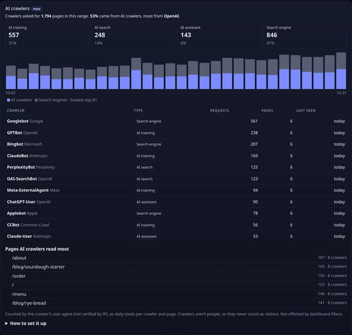
Task: Click the Bingbot crawler name
Action: tap(15, 144)
